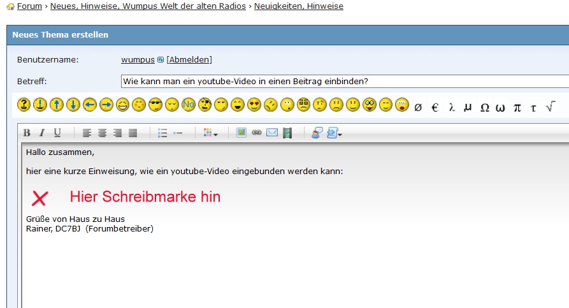Click the Abmelden logout link
The width and height of the screenshot is (569, 308).
coord(189,60)
